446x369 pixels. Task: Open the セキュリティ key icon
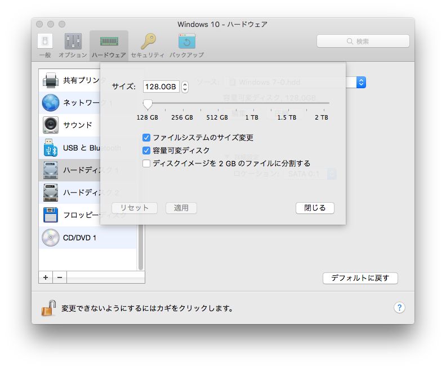(148, 42)
